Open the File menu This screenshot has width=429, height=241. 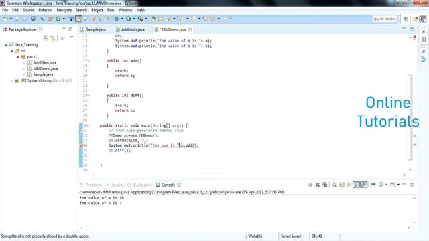coord(5,10)
